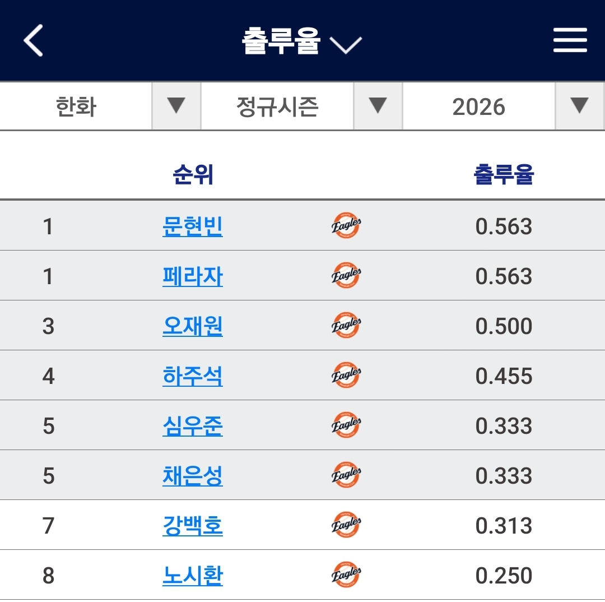Open the 정규시즌 season type dropdown

(x=301, y=106)
